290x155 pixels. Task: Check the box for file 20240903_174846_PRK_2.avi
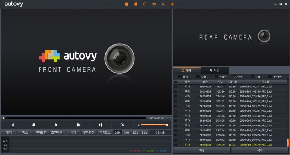pyautogui.click(x=175, y=97)
